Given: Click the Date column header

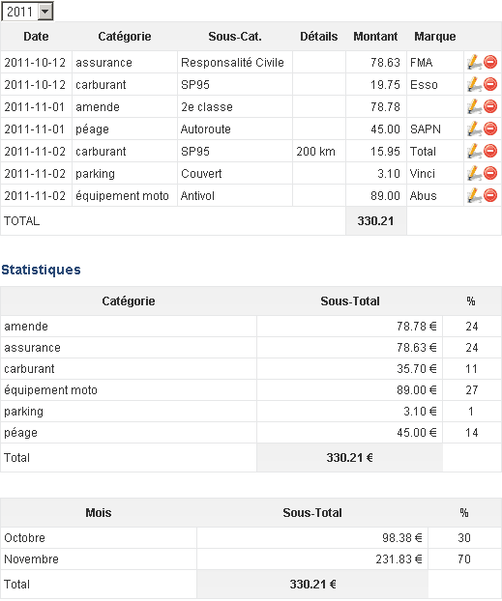Looking at the screenshot, I should tap(36, 37).
